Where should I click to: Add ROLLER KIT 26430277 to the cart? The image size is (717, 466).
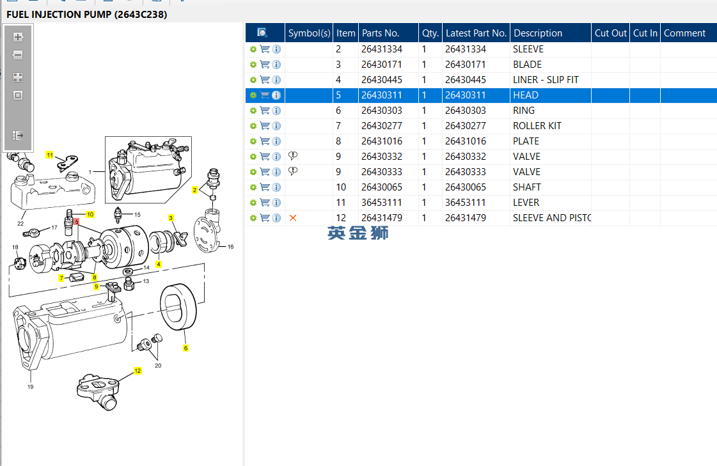(265, 126)
